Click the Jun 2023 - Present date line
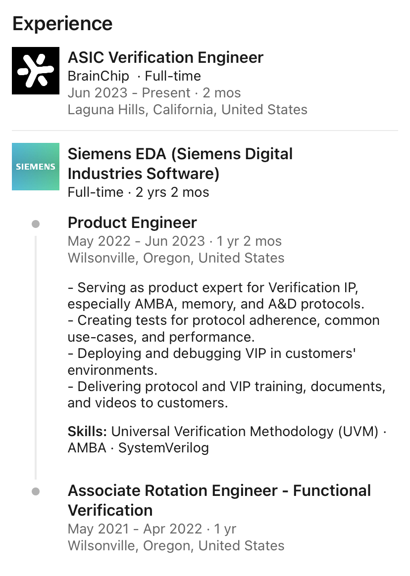The image size is (410, 576). (154, 93)
